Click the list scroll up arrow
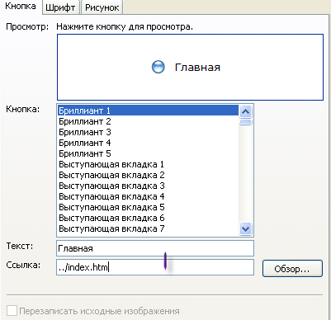Viewport: 331px width, 320px height. (245, 111)
